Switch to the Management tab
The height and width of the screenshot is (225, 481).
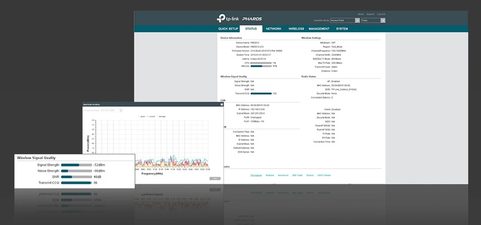point(318,29)
